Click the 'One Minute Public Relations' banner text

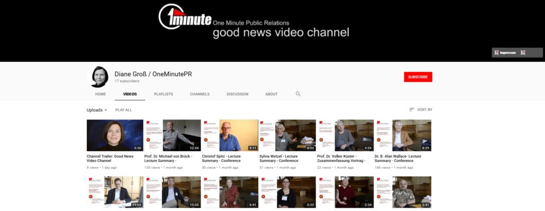(251, 23)
